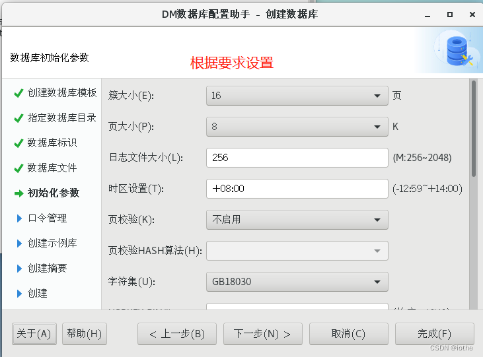This screenshot has width=483, height=357.
Task: Click the (-12:59~+14:00) range hint
Action: coord(427,189)
